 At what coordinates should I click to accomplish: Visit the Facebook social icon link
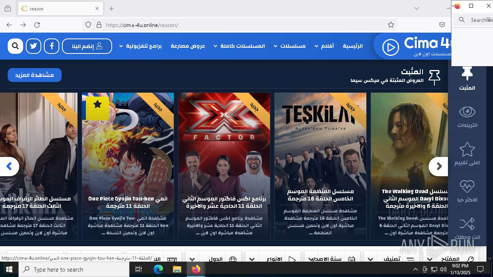coord(52,46)
